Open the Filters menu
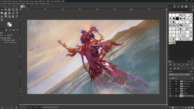Image resolution: width=194 pixels, height=109 pixels. 37,4
